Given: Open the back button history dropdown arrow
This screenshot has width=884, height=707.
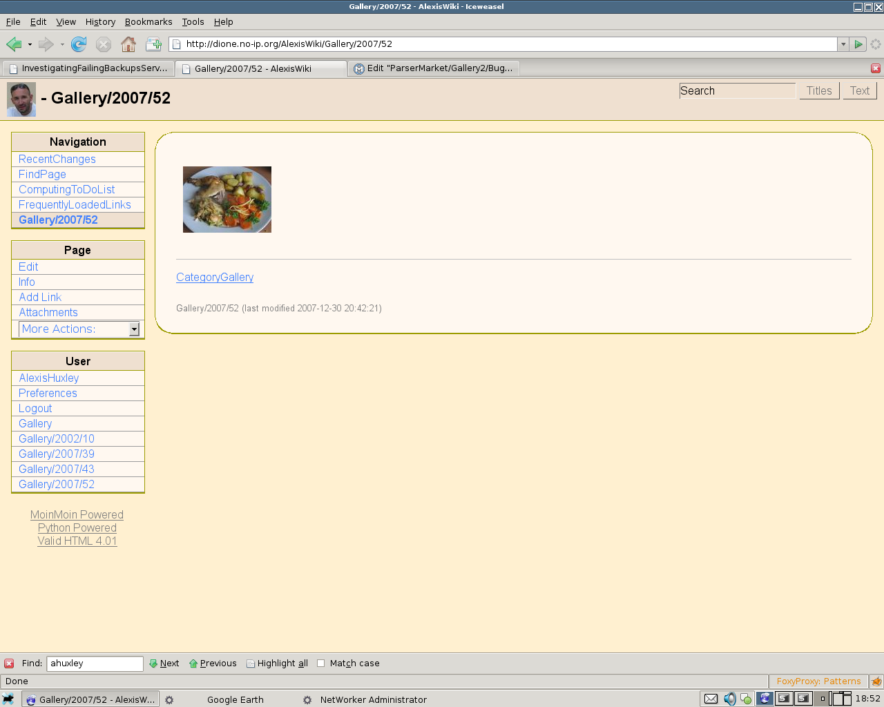Looking at the screenshot, I should point(30,44).
